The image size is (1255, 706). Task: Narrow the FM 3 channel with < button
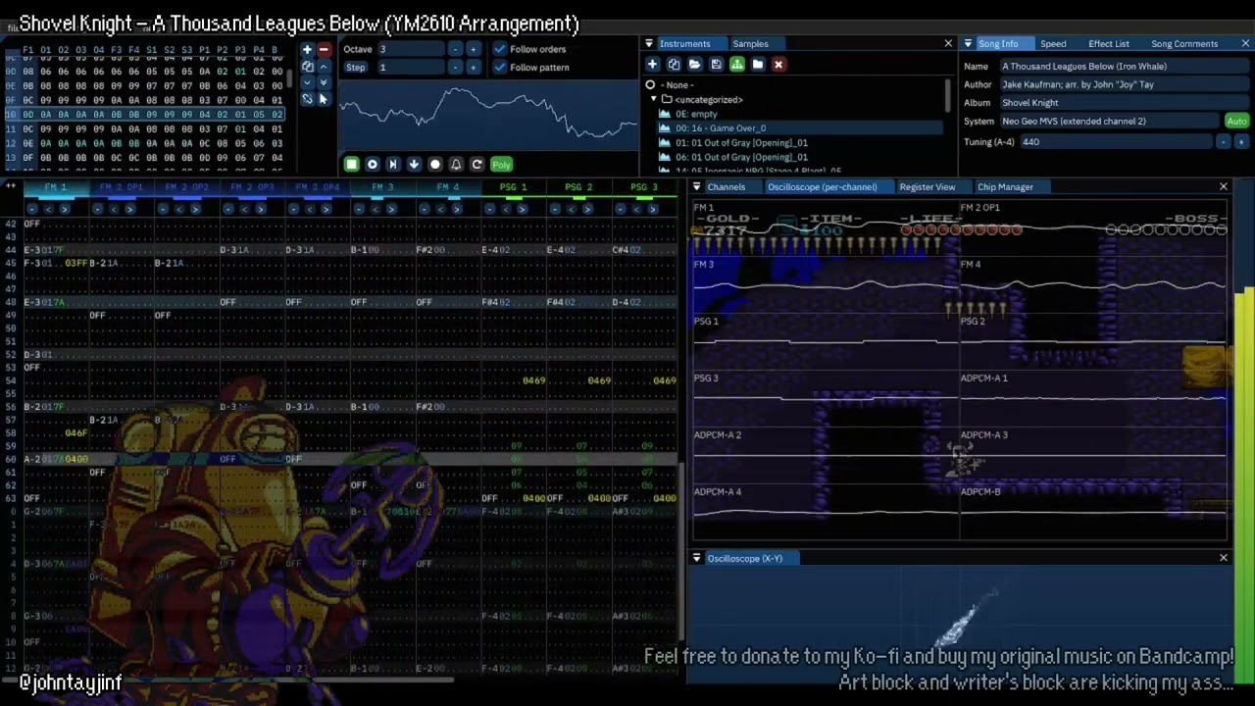pyautogui.click(x=375, y=208)
